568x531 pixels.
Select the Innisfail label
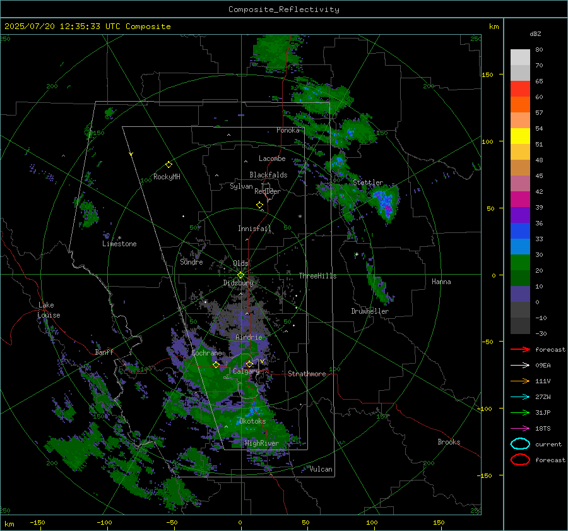click(254, 229)
